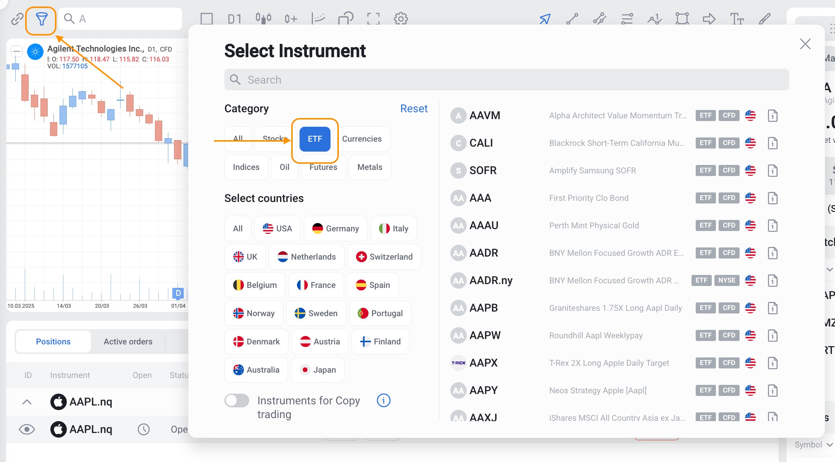
Task: Click the instrument filter funnel icon
Action: click(x=41, y=19)
